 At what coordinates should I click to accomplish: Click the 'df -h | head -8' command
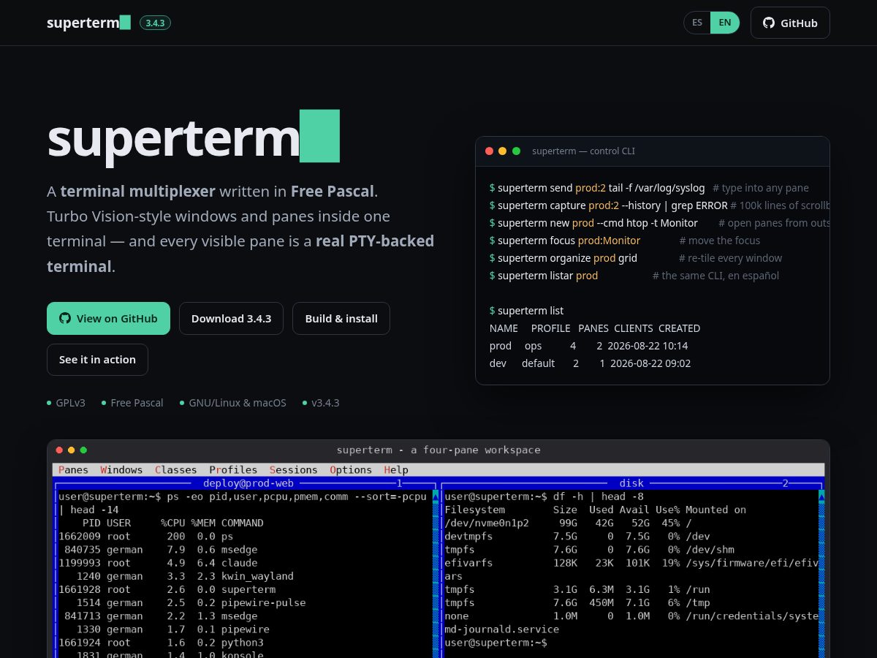[600, 496]
